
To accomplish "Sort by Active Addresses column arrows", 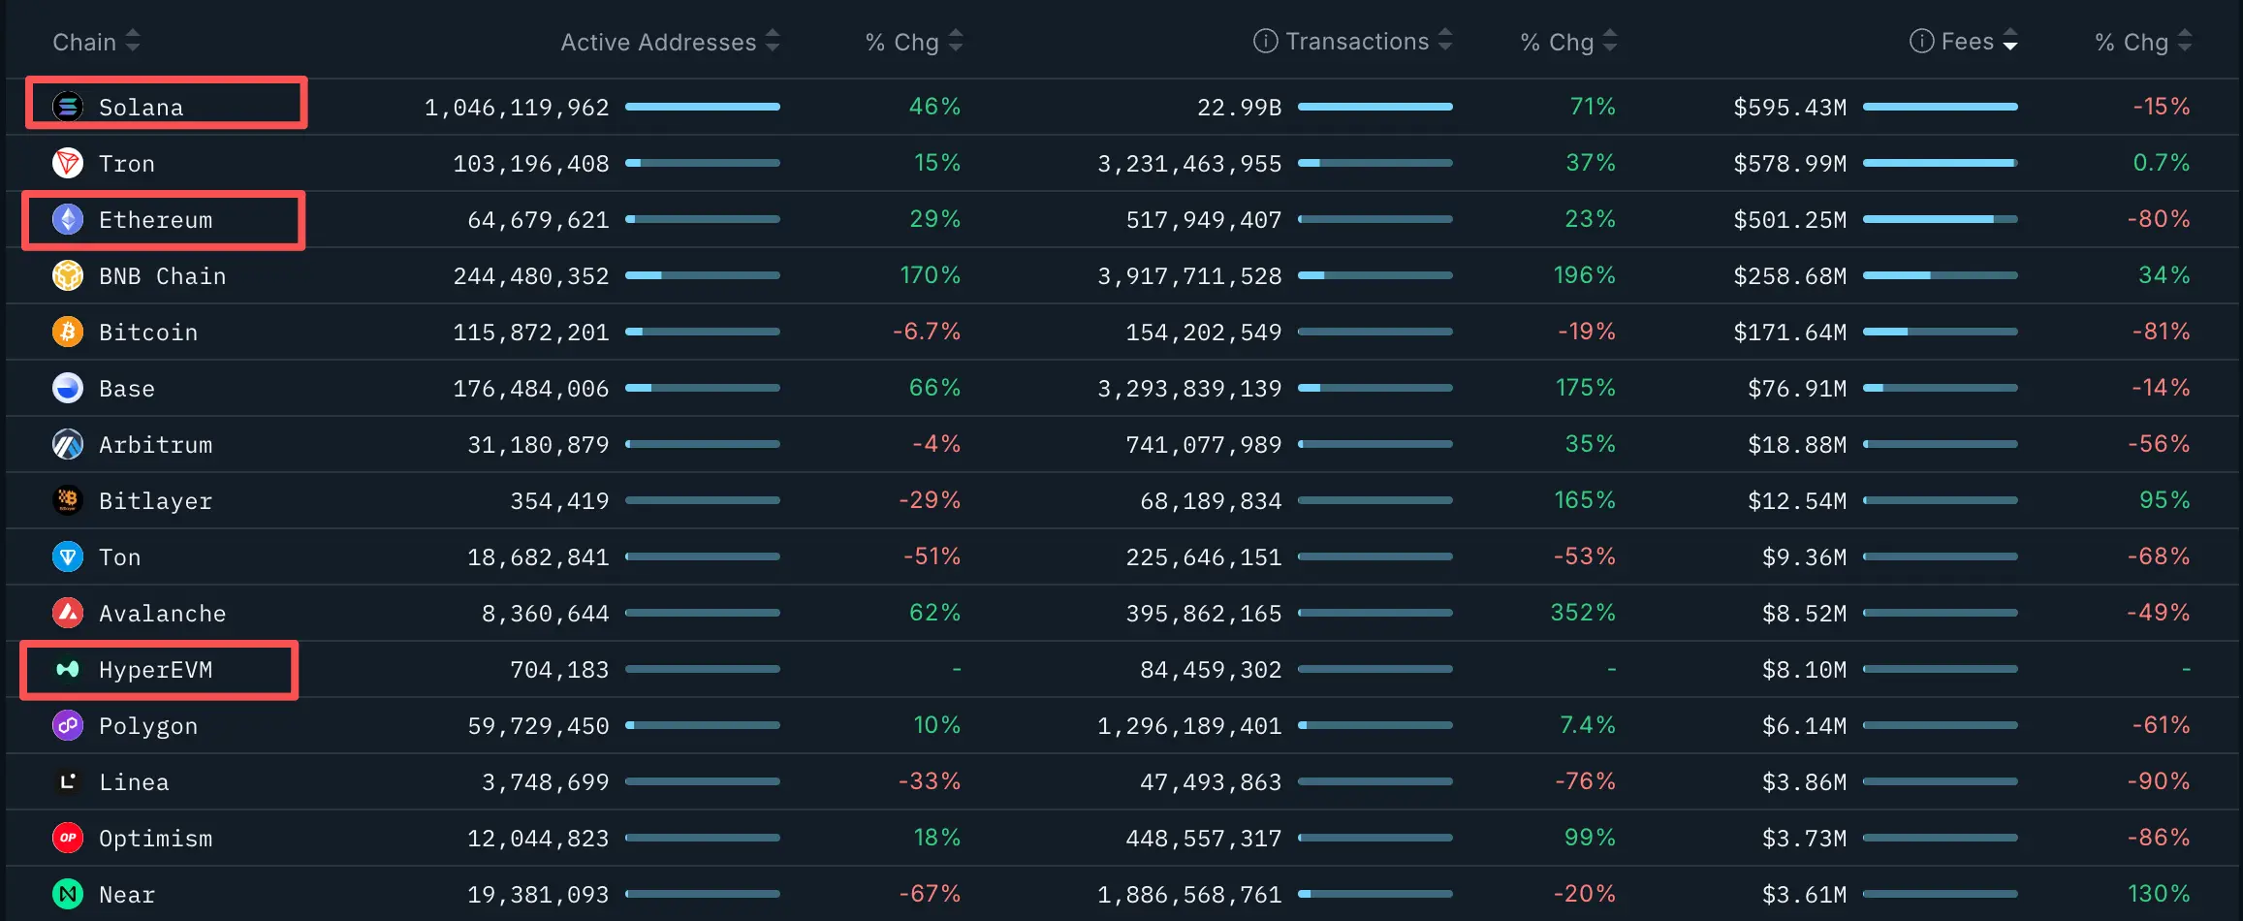I will point(773,42).
